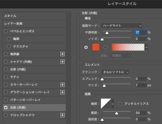Select the solid color radio button
The image size is (162, 124).
tap(86, 47)
